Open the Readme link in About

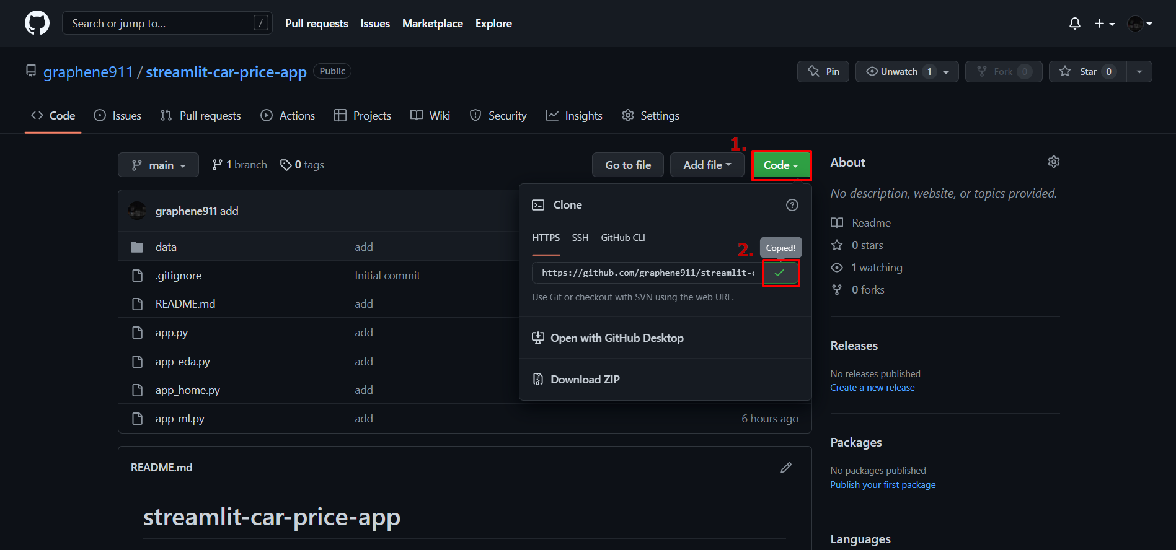(861, 223)
